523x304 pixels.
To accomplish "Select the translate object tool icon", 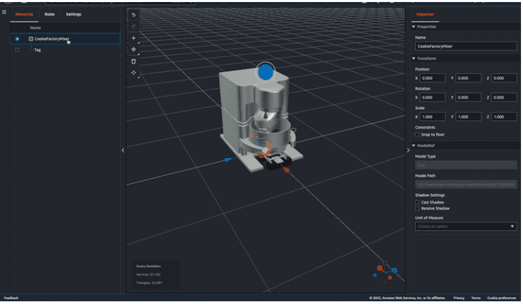I will 134,50.
